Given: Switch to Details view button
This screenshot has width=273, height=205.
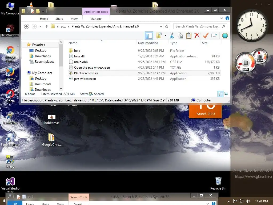Looking at the screenshot, I should (x=220, y=94).
